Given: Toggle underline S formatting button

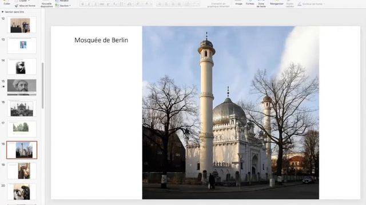Looking at the screenshot, I should click(x=96, y=4).
